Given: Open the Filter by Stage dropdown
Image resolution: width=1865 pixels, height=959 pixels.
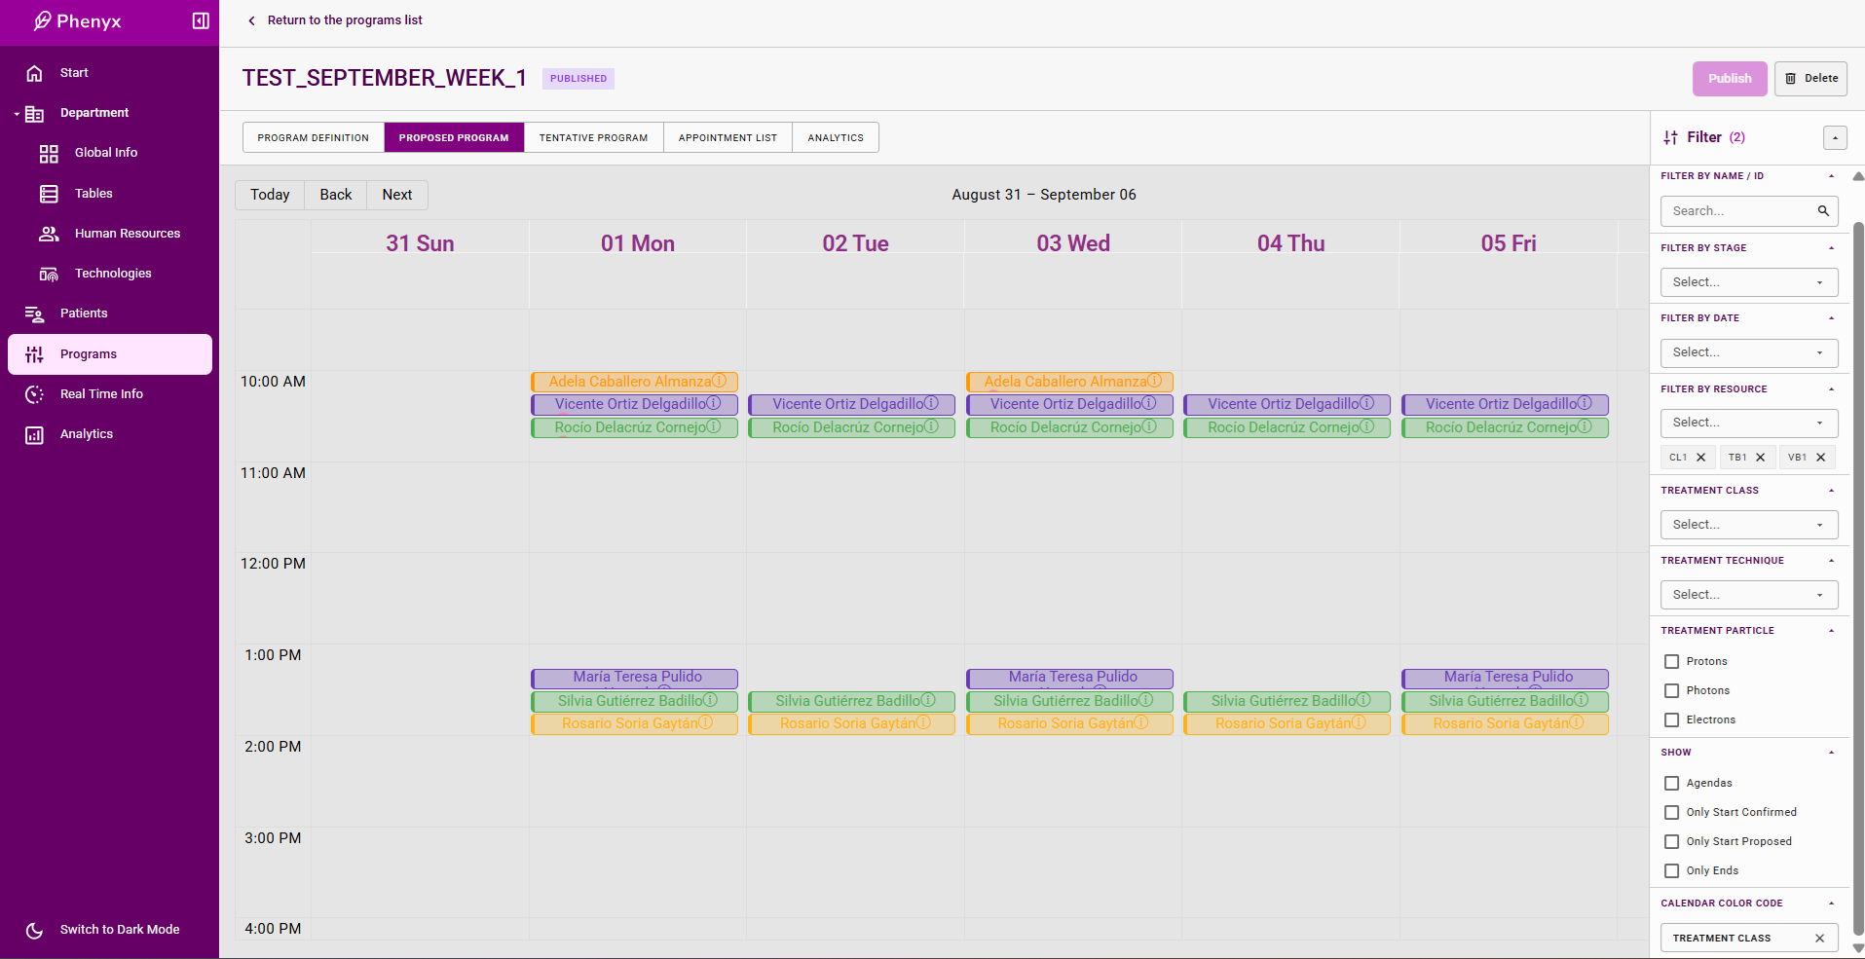Looking at the screenshot, I should pos(1748,282).
